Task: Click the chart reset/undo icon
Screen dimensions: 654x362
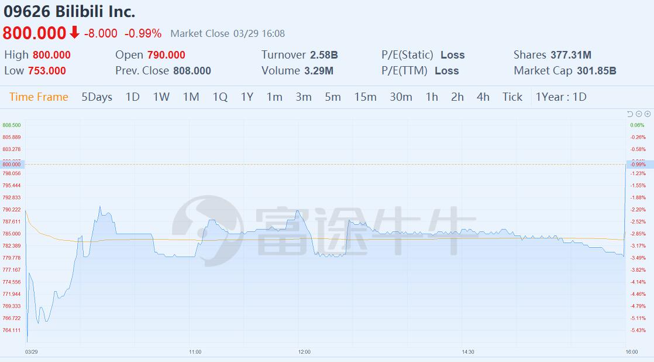Action: [630, 114]
